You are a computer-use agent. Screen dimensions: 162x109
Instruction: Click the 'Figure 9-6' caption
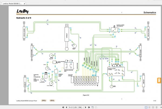click(x=86, y=95)
